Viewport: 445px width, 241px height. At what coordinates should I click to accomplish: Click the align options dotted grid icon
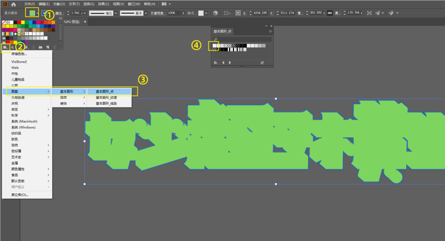pos(226,13)
